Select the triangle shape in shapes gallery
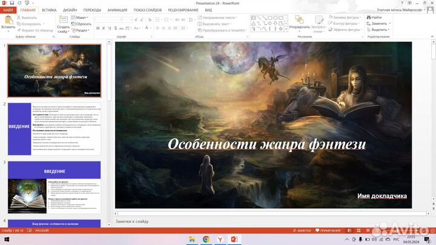Image resolution: width=436 pixels, height=245 pixels. tap(253, 24)
